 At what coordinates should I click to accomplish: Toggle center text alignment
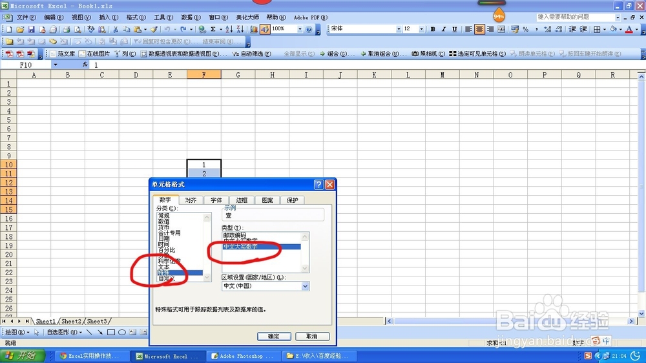click(x=479, y=29)
